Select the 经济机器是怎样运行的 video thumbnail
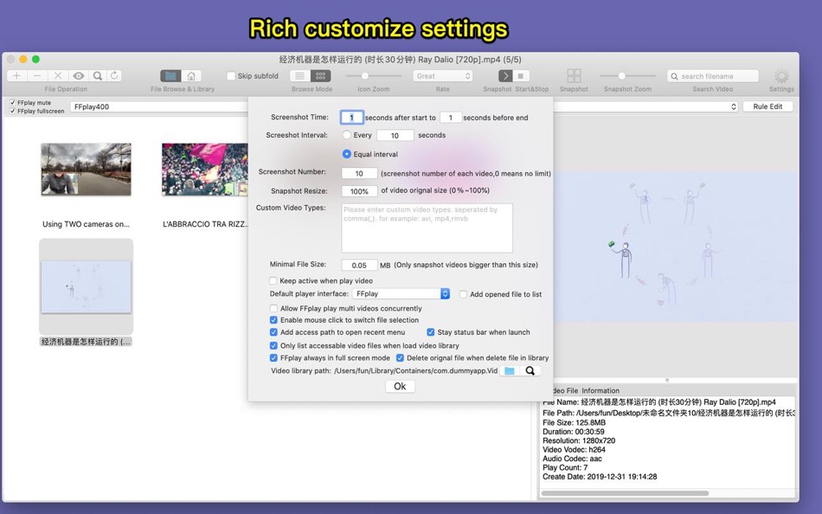 pos(86,286)
